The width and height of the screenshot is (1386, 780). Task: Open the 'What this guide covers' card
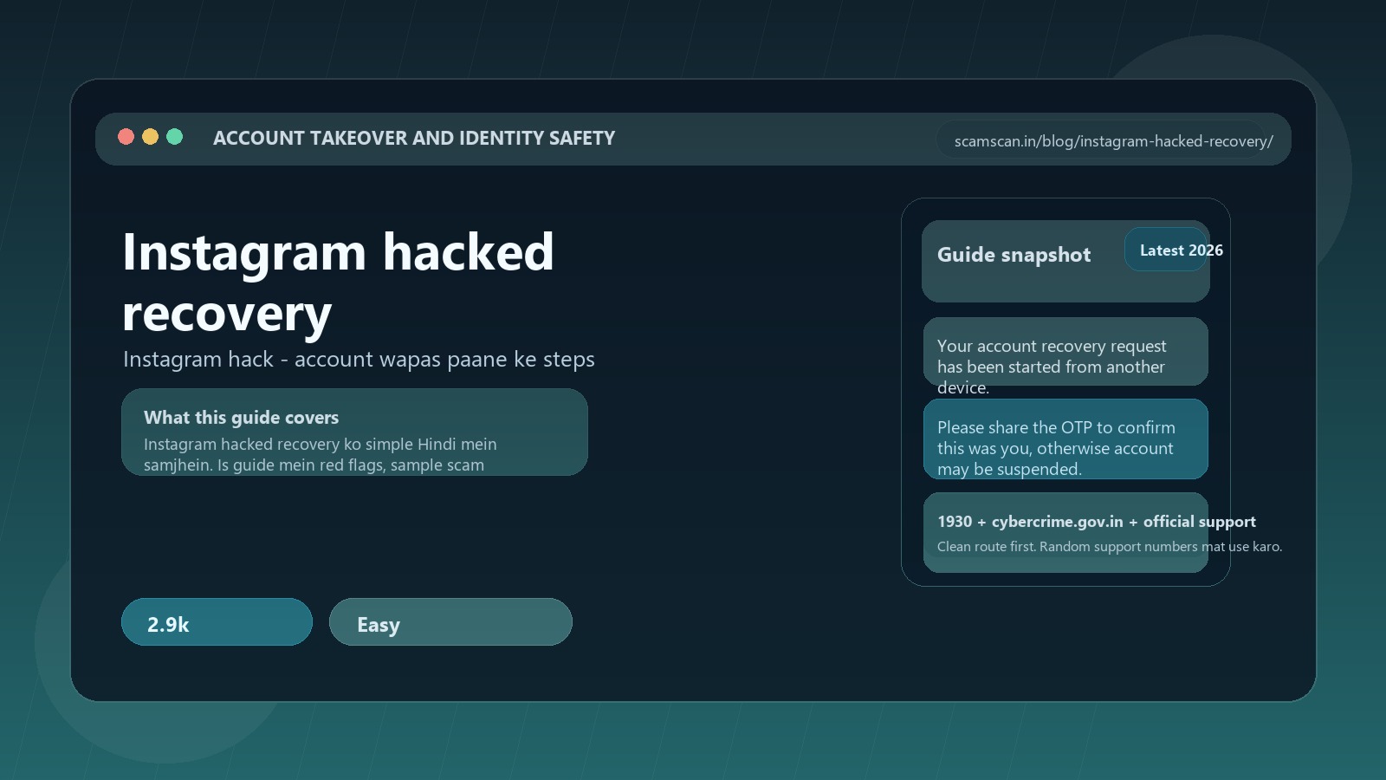354,432
